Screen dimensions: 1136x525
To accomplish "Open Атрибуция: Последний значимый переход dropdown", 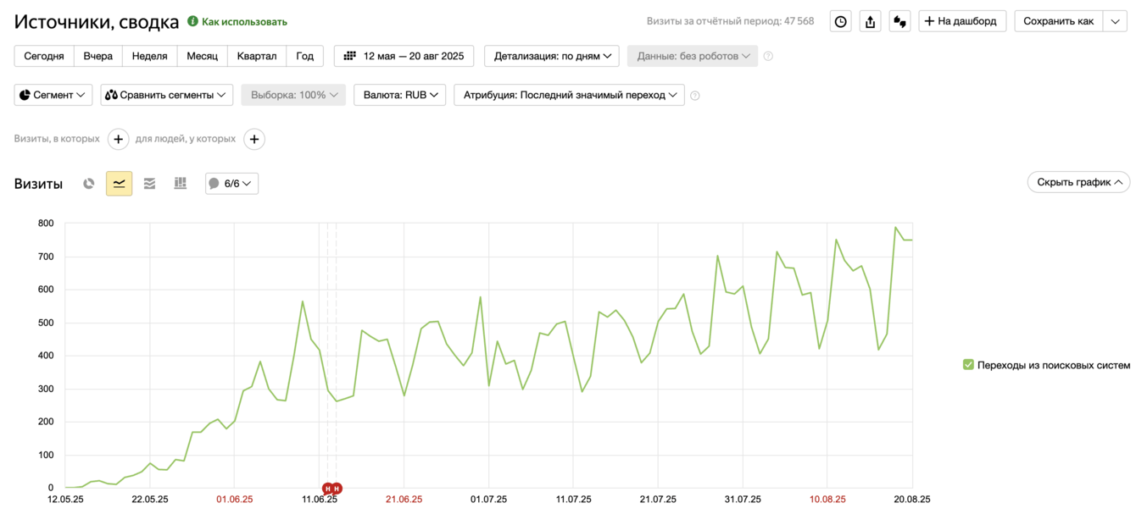I will point(570,95).
